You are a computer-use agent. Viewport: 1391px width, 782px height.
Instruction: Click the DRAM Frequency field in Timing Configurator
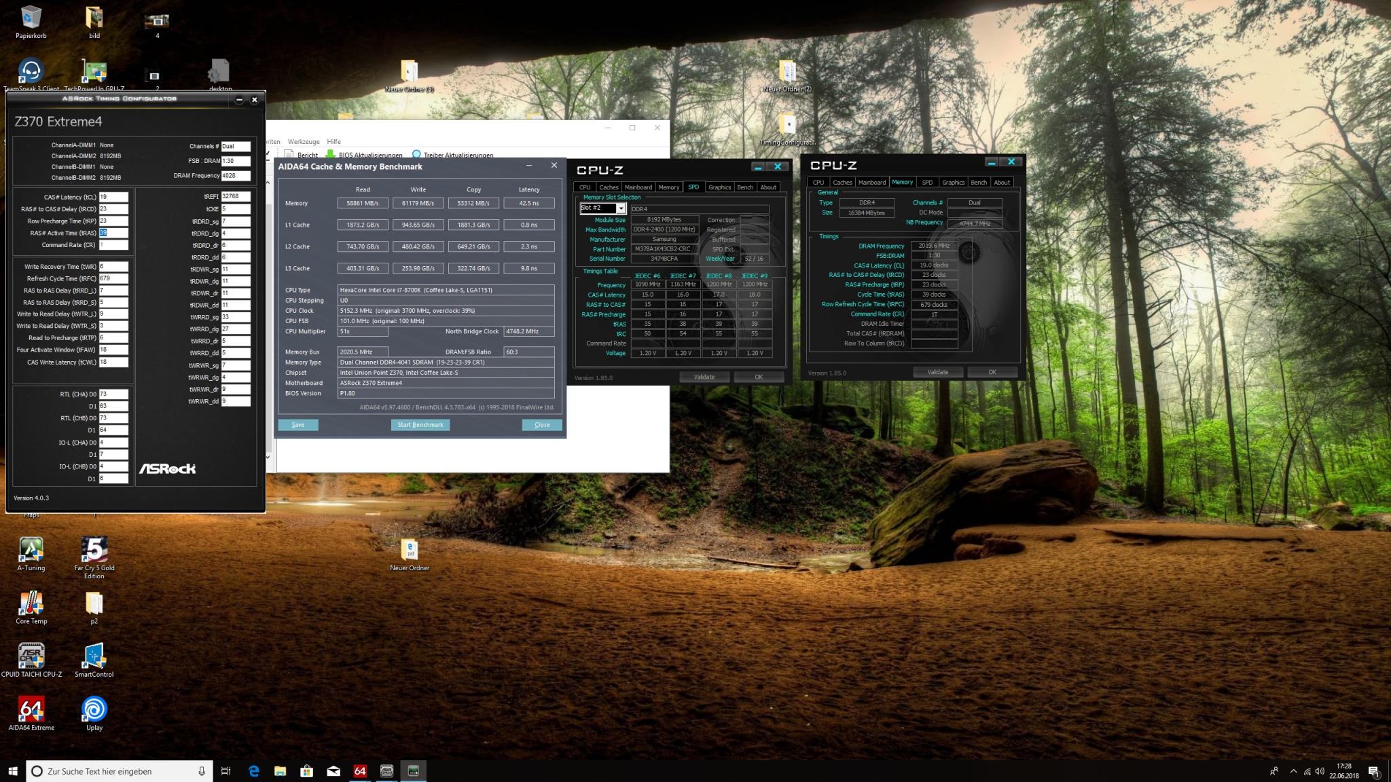(236, 175)
